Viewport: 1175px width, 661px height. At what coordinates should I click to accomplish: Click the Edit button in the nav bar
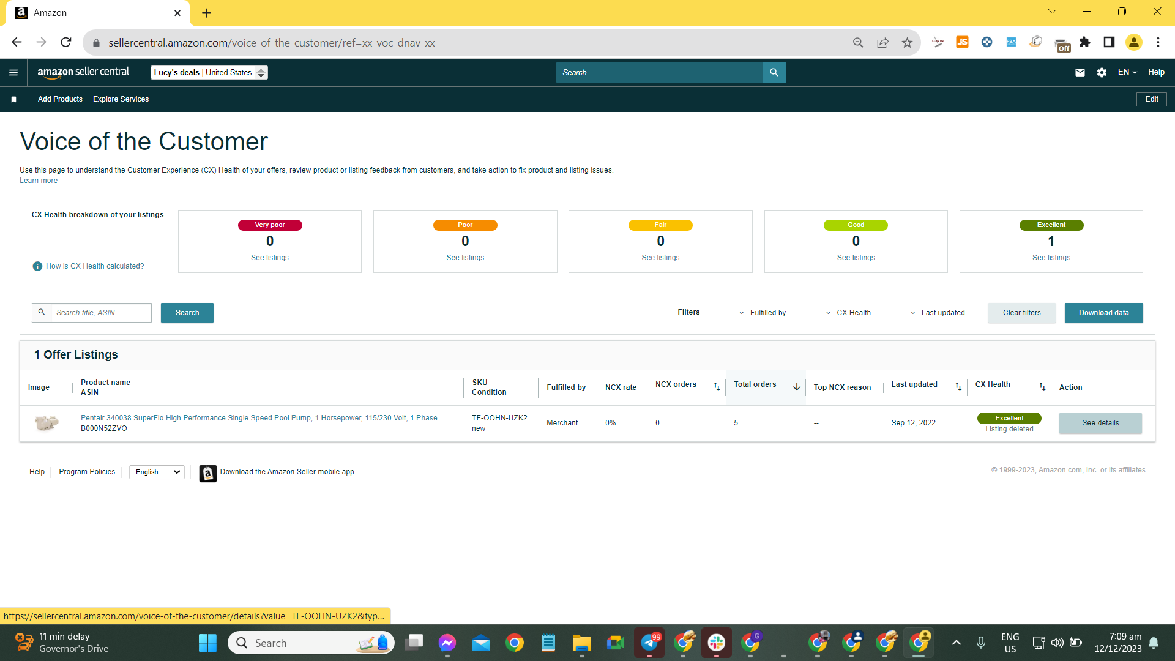pyautogui.click(x=1151, y=99)
